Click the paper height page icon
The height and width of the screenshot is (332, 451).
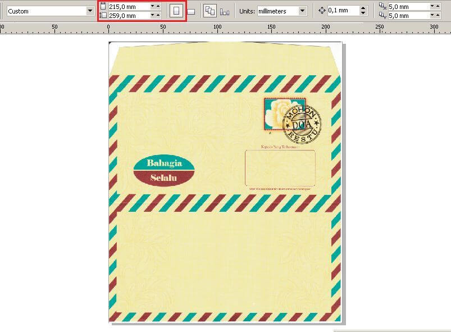(x=103, y=15)
